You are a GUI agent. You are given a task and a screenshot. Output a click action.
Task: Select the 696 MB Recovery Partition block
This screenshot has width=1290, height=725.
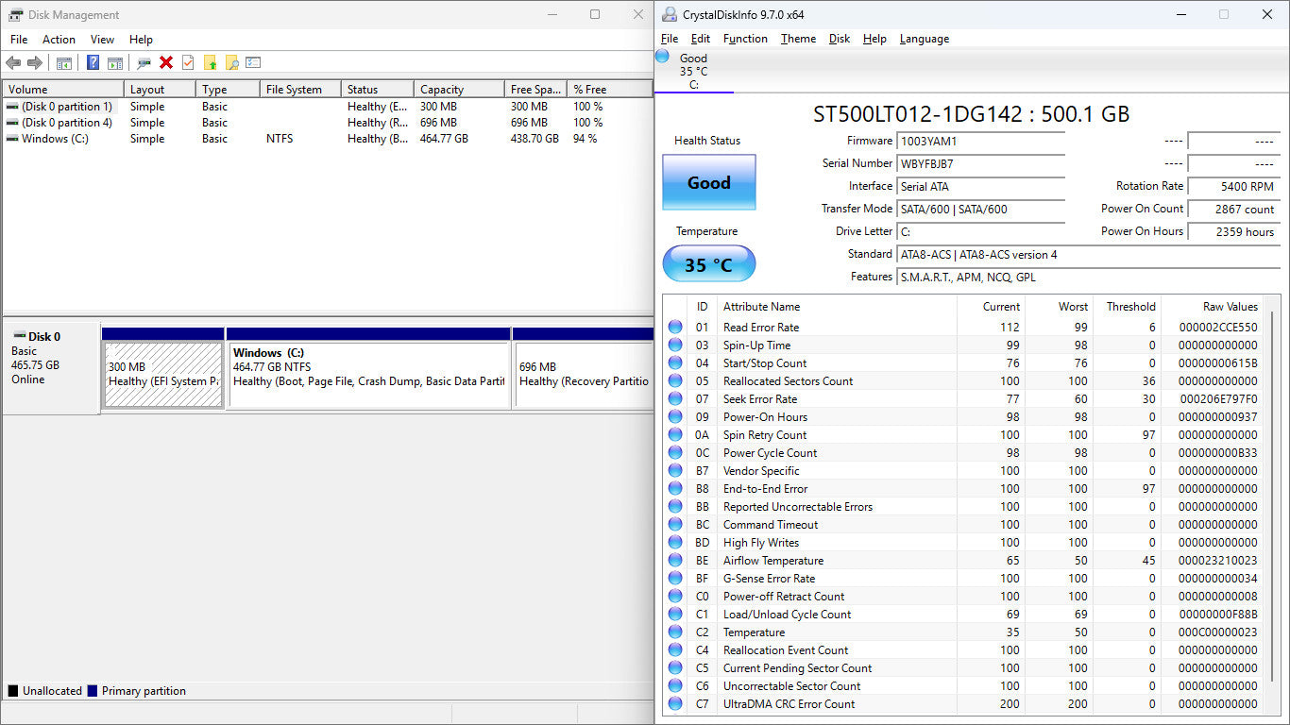point(583,374)
